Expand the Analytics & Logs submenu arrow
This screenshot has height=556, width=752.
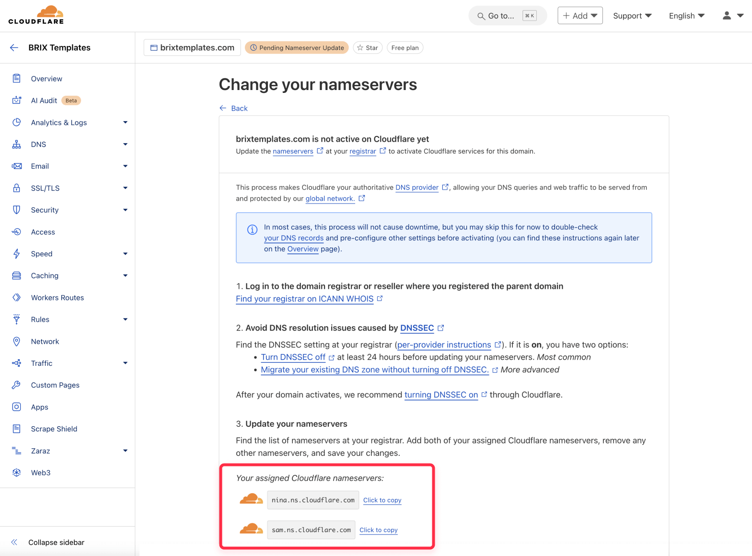click(x=125, y=123)
